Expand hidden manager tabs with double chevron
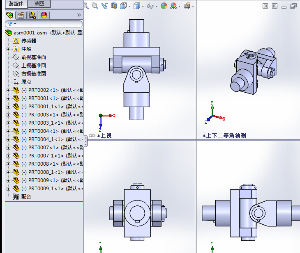Screen dimensions: 300x253 79,15
